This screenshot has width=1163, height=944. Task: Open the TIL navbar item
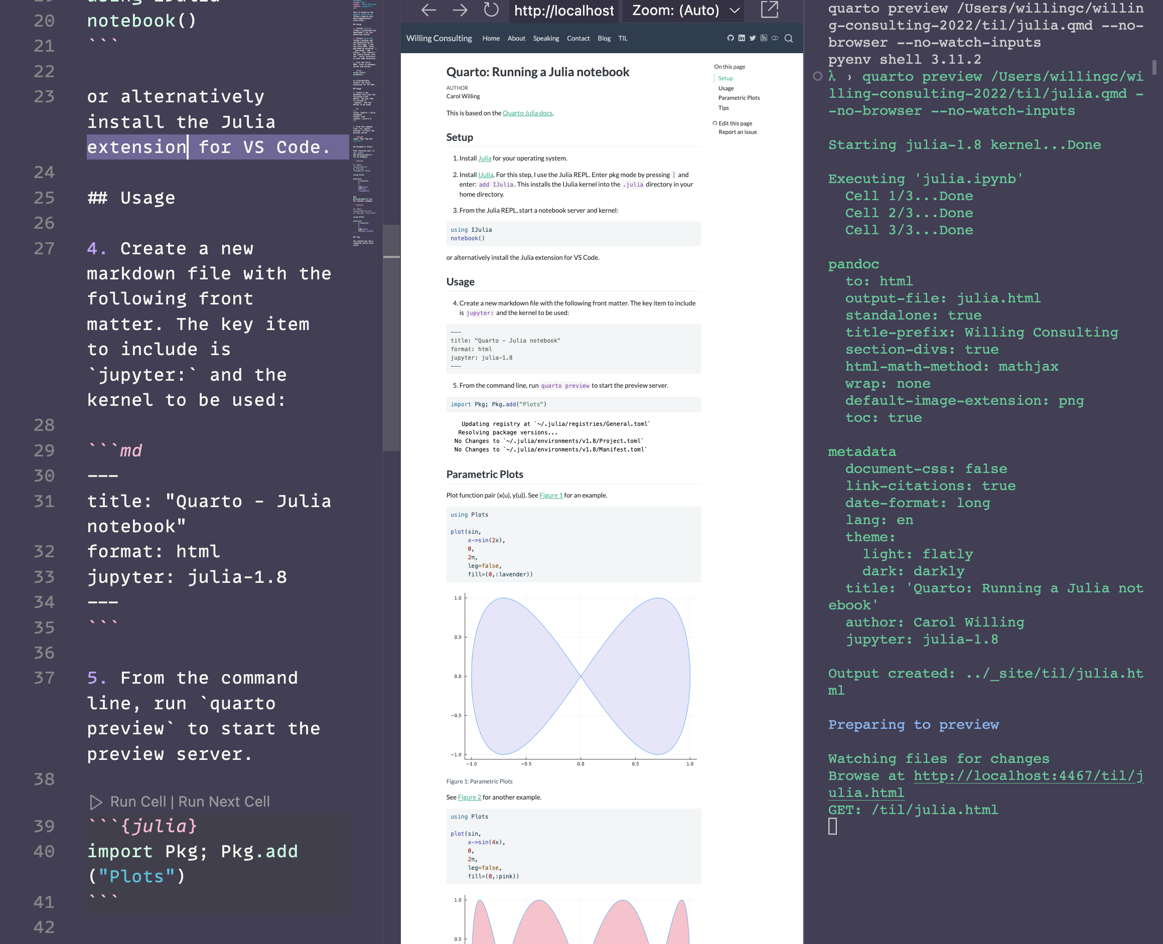coord(623,39)
